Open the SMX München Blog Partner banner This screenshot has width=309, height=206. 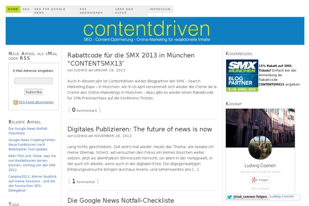coord(242,76)
